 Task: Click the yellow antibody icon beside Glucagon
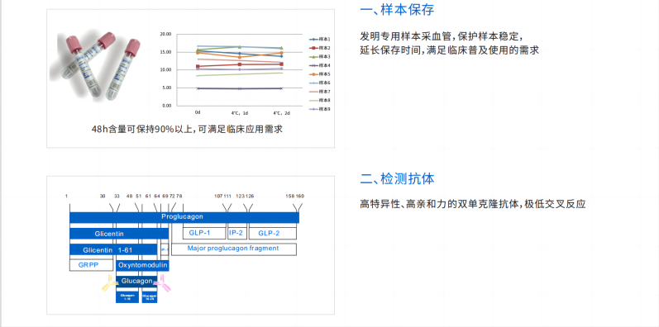pos(110,283)
